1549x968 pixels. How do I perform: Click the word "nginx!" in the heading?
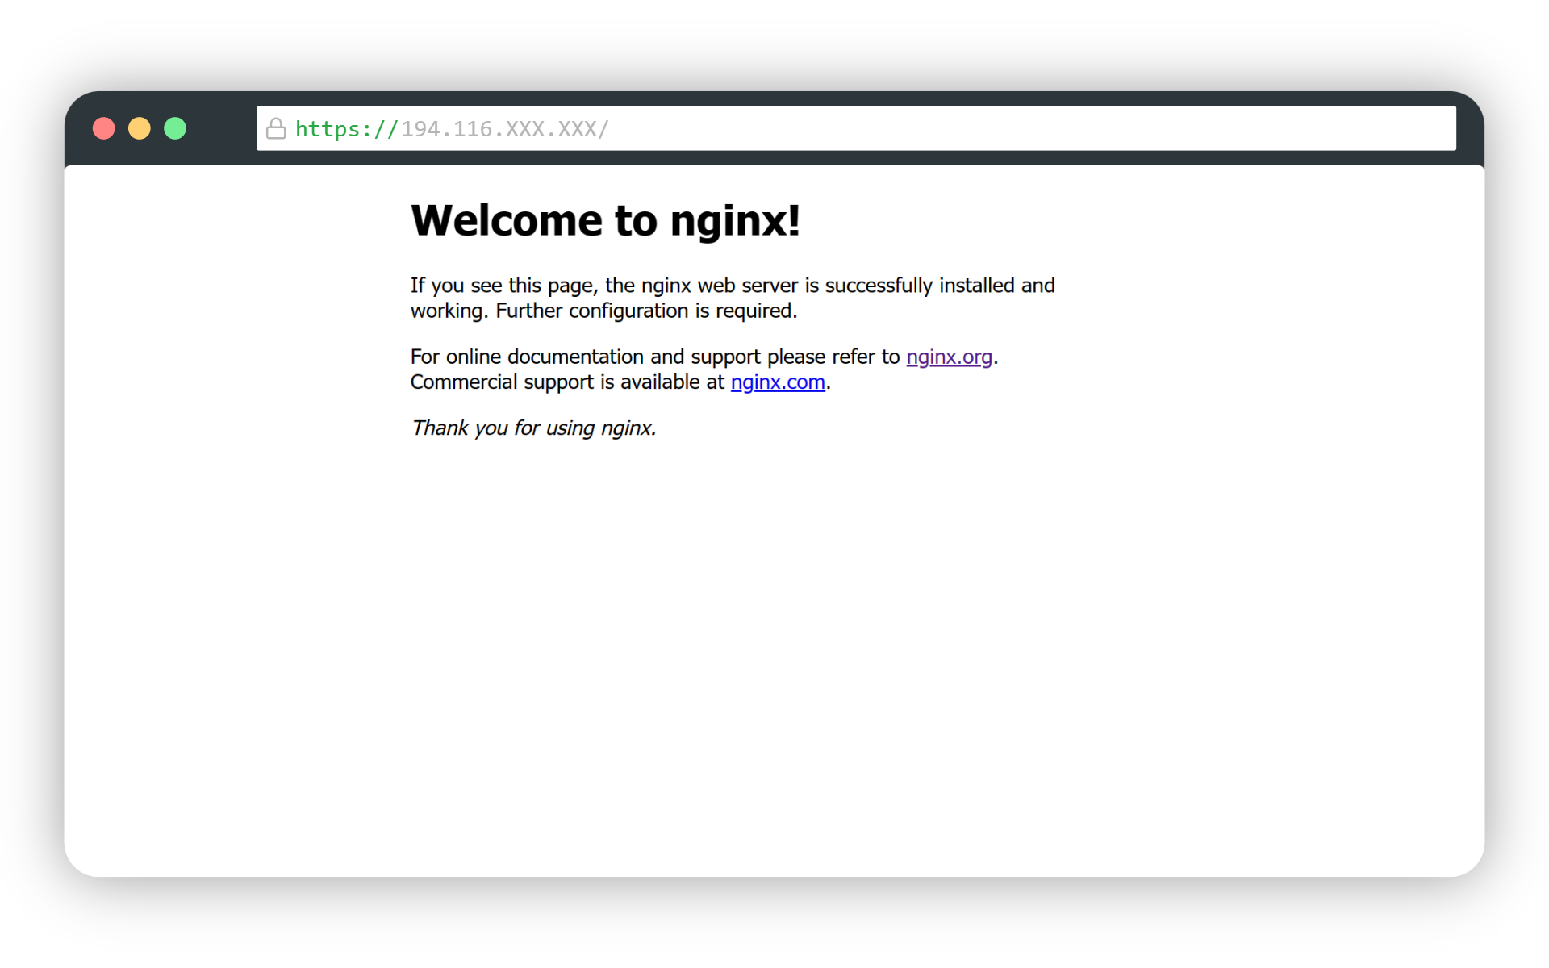[735, 220]
